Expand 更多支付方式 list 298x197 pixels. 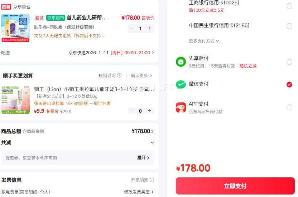[x=204, y=41]
